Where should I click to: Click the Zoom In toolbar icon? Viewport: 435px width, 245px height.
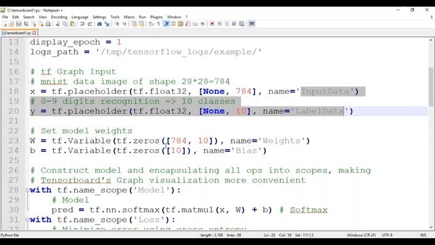[x=117, y=24]
